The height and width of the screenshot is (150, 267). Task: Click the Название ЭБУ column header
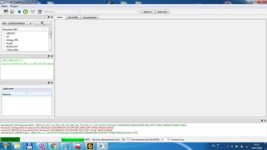coord(25,29)
